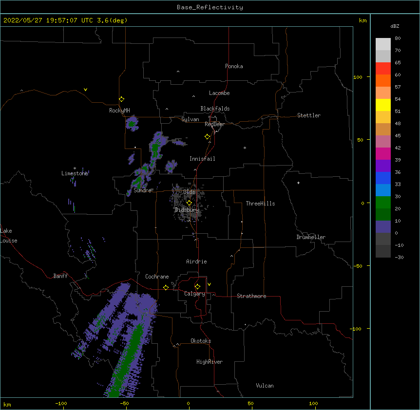Screen dimensions: 420x410
Task: Click the red 65 dBZ color swatch
Action: pyautogui.click(x=383, y=68)
